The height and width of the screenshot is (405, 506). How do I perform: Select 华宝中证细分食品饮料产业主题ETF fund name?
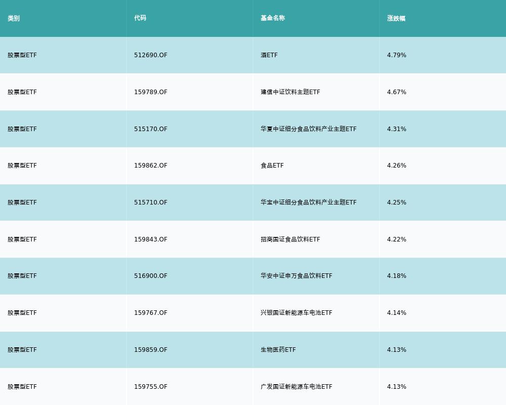click(x=309, y=202)
